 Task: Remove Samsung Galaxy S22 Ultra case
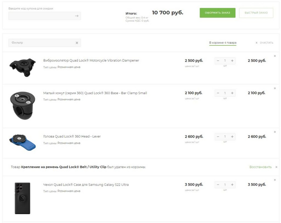pos(275,180)
